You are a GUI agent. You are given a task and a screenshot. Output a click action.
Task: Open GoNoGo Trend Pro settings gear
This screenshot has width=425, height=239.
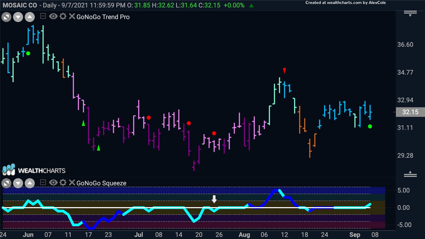pyautogui.click(x=63, y=16)
